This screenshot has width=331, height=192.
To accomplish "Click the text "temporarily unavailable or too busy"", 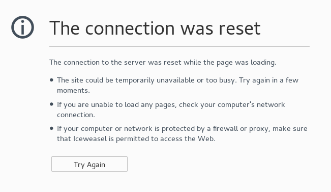I will 176,80.
